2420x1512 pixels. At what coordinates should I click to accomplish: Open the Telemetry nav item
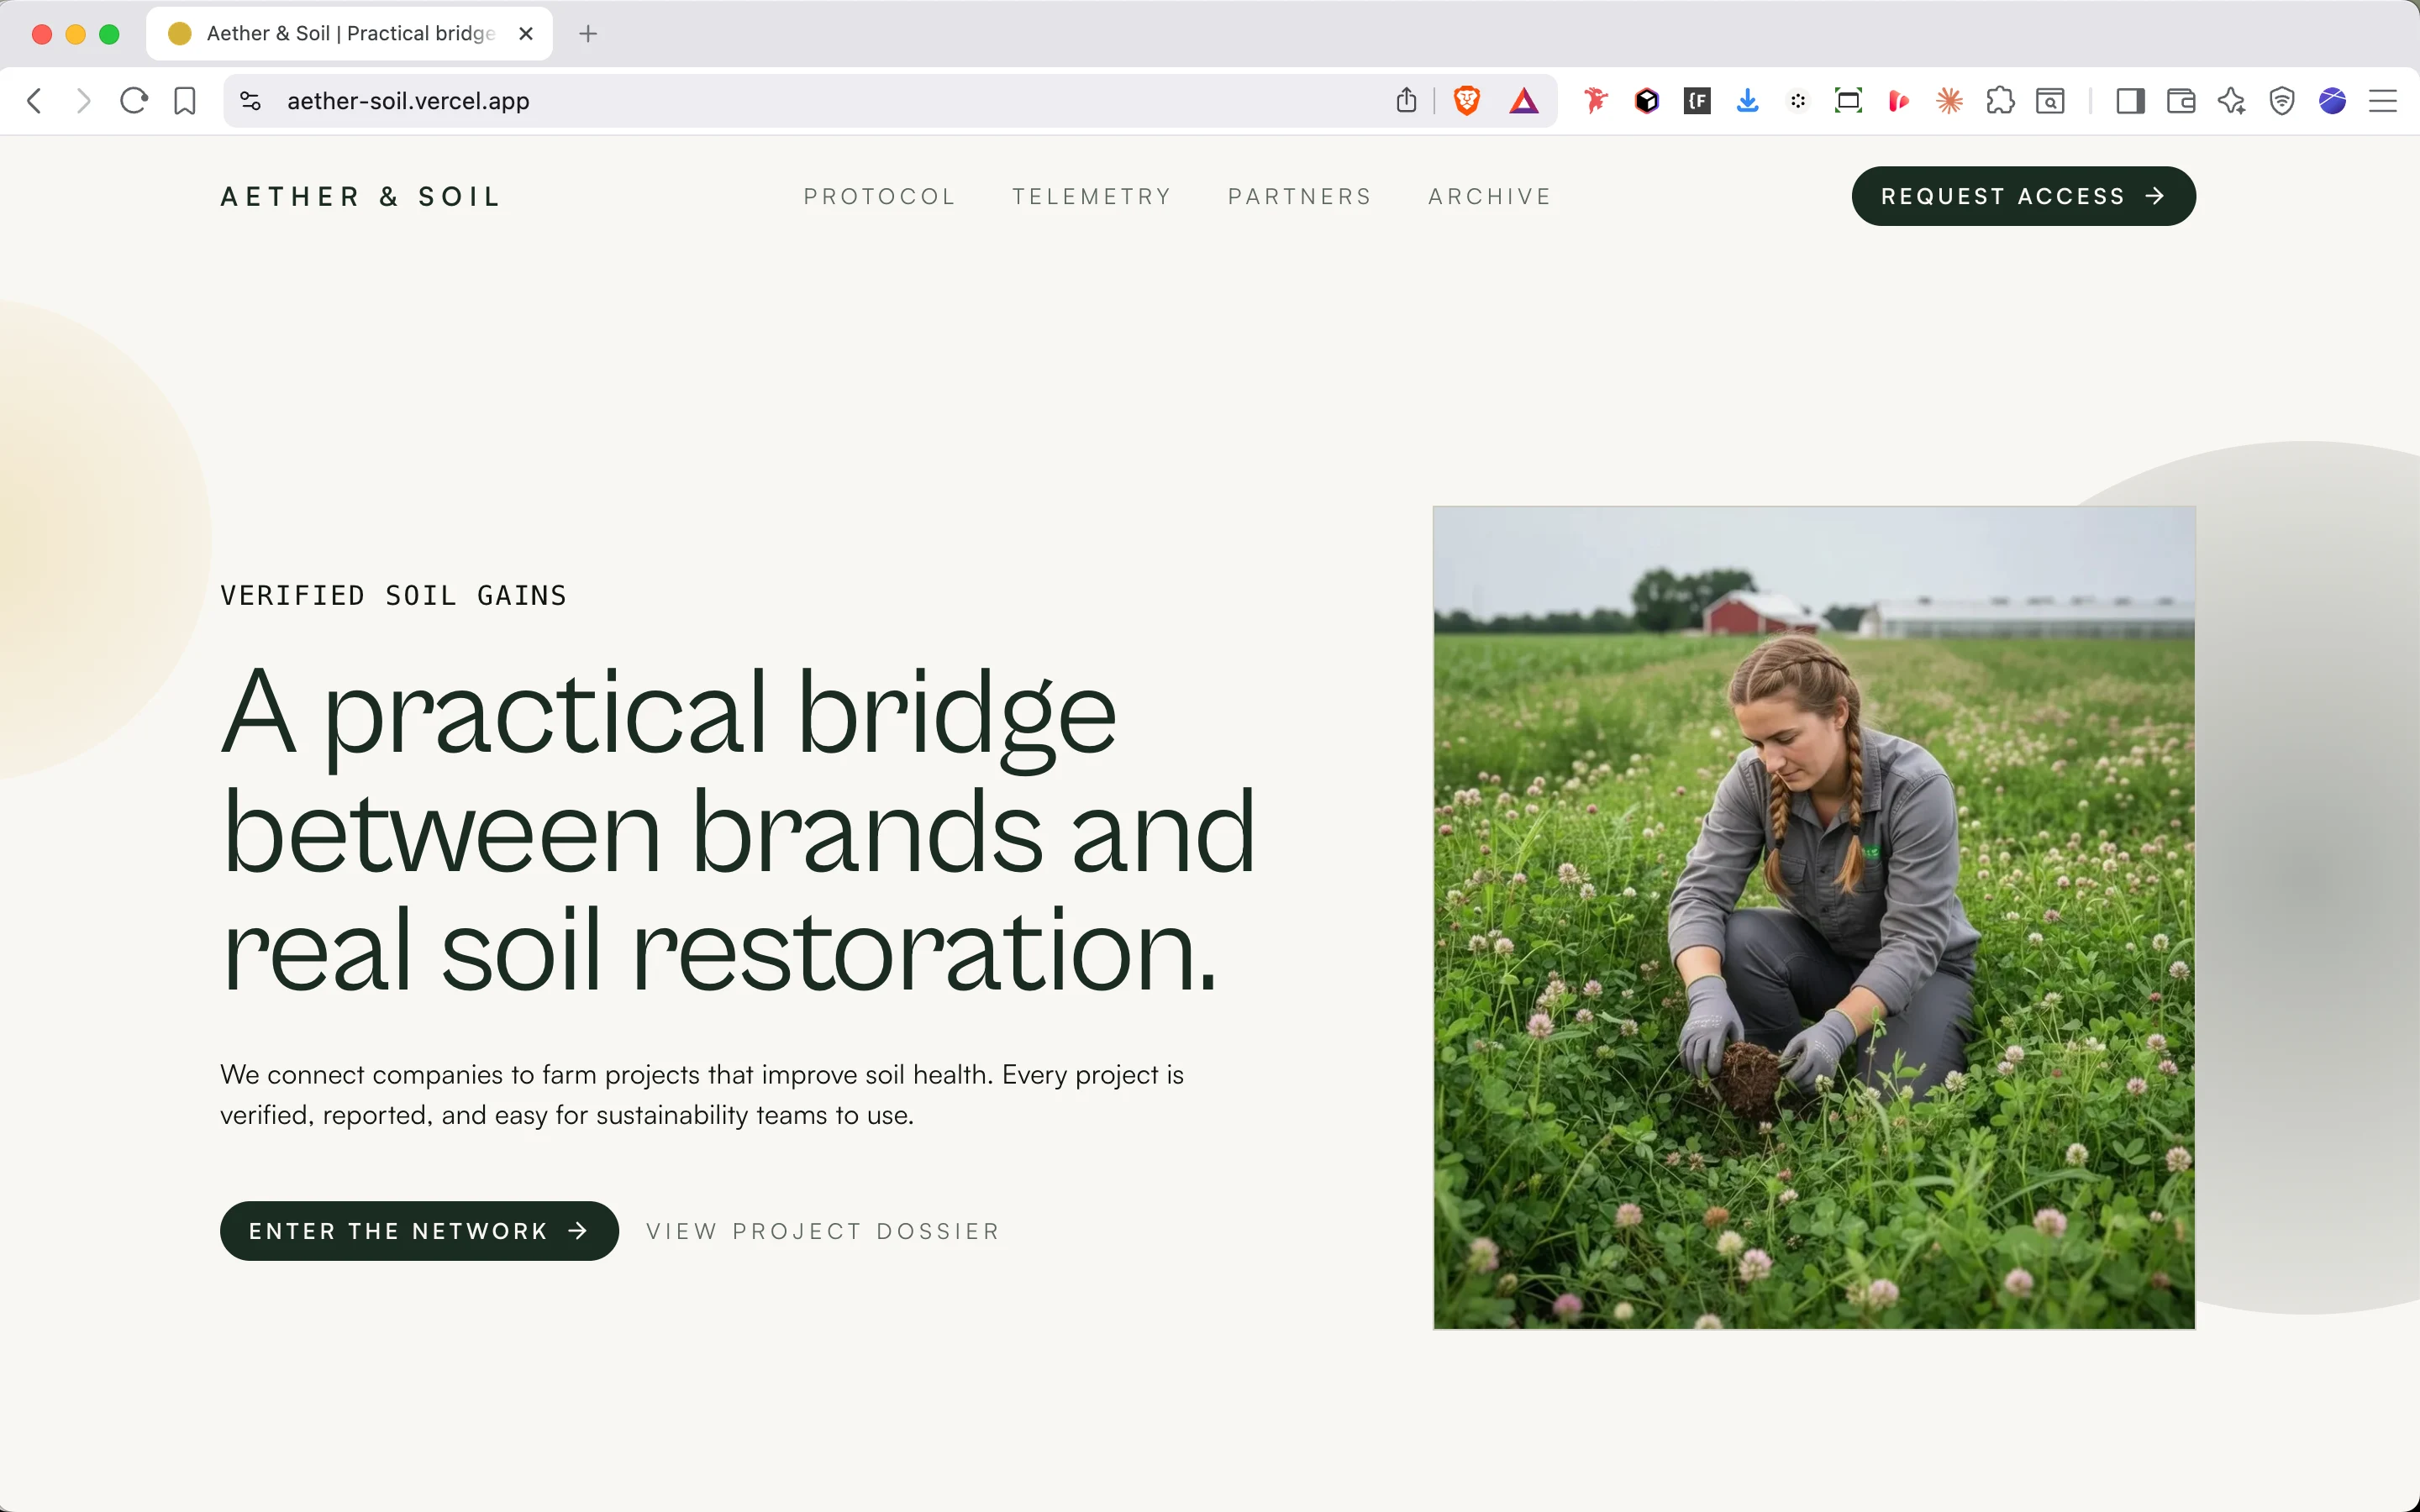point(1091,197)
